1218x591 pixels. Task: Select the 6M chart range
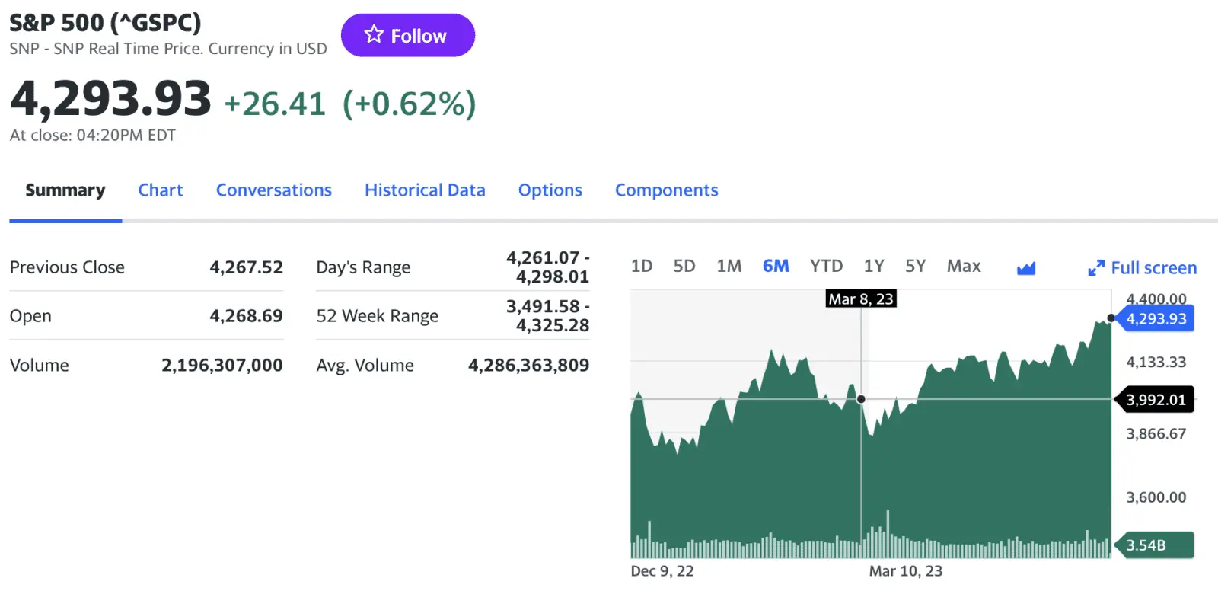click(x=776, y=267)
